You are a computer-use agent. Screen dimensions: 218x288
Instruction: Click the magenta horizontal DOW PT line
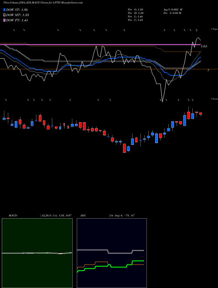pos(100,45)
